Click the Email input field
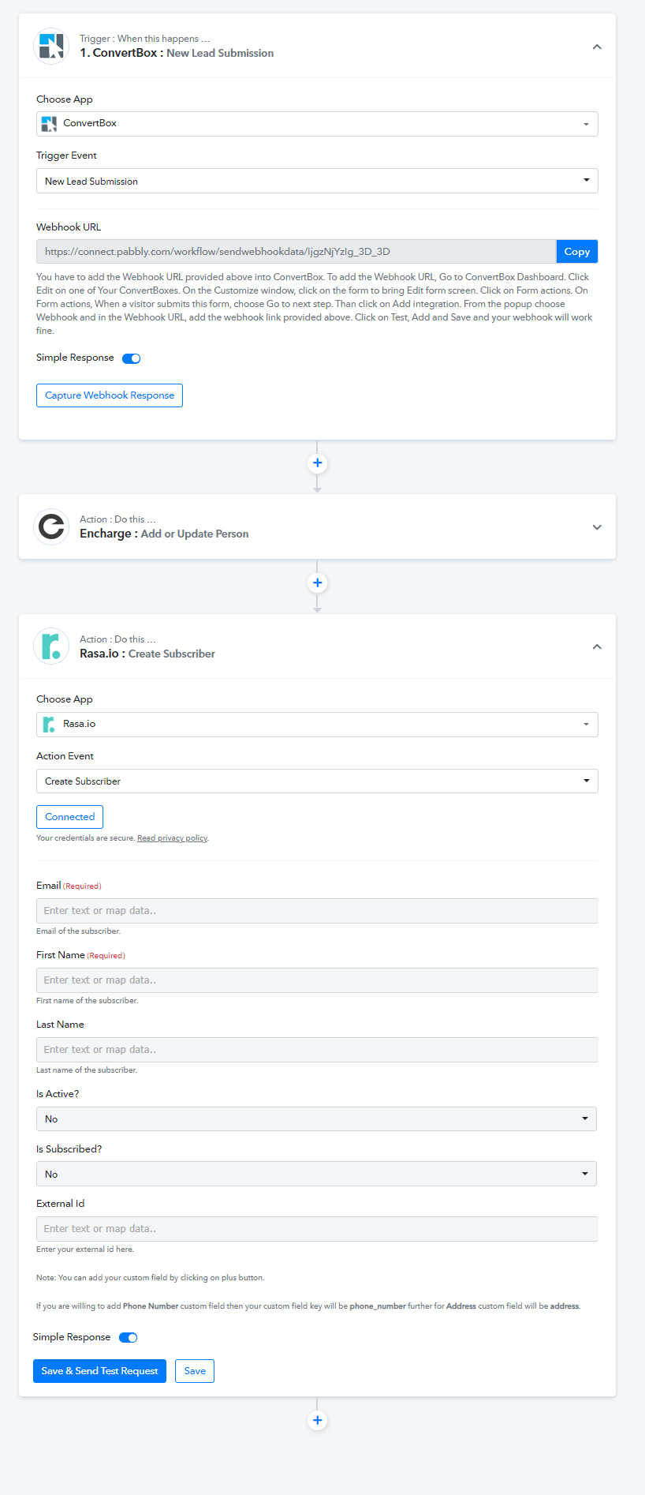 coord(317,911)
